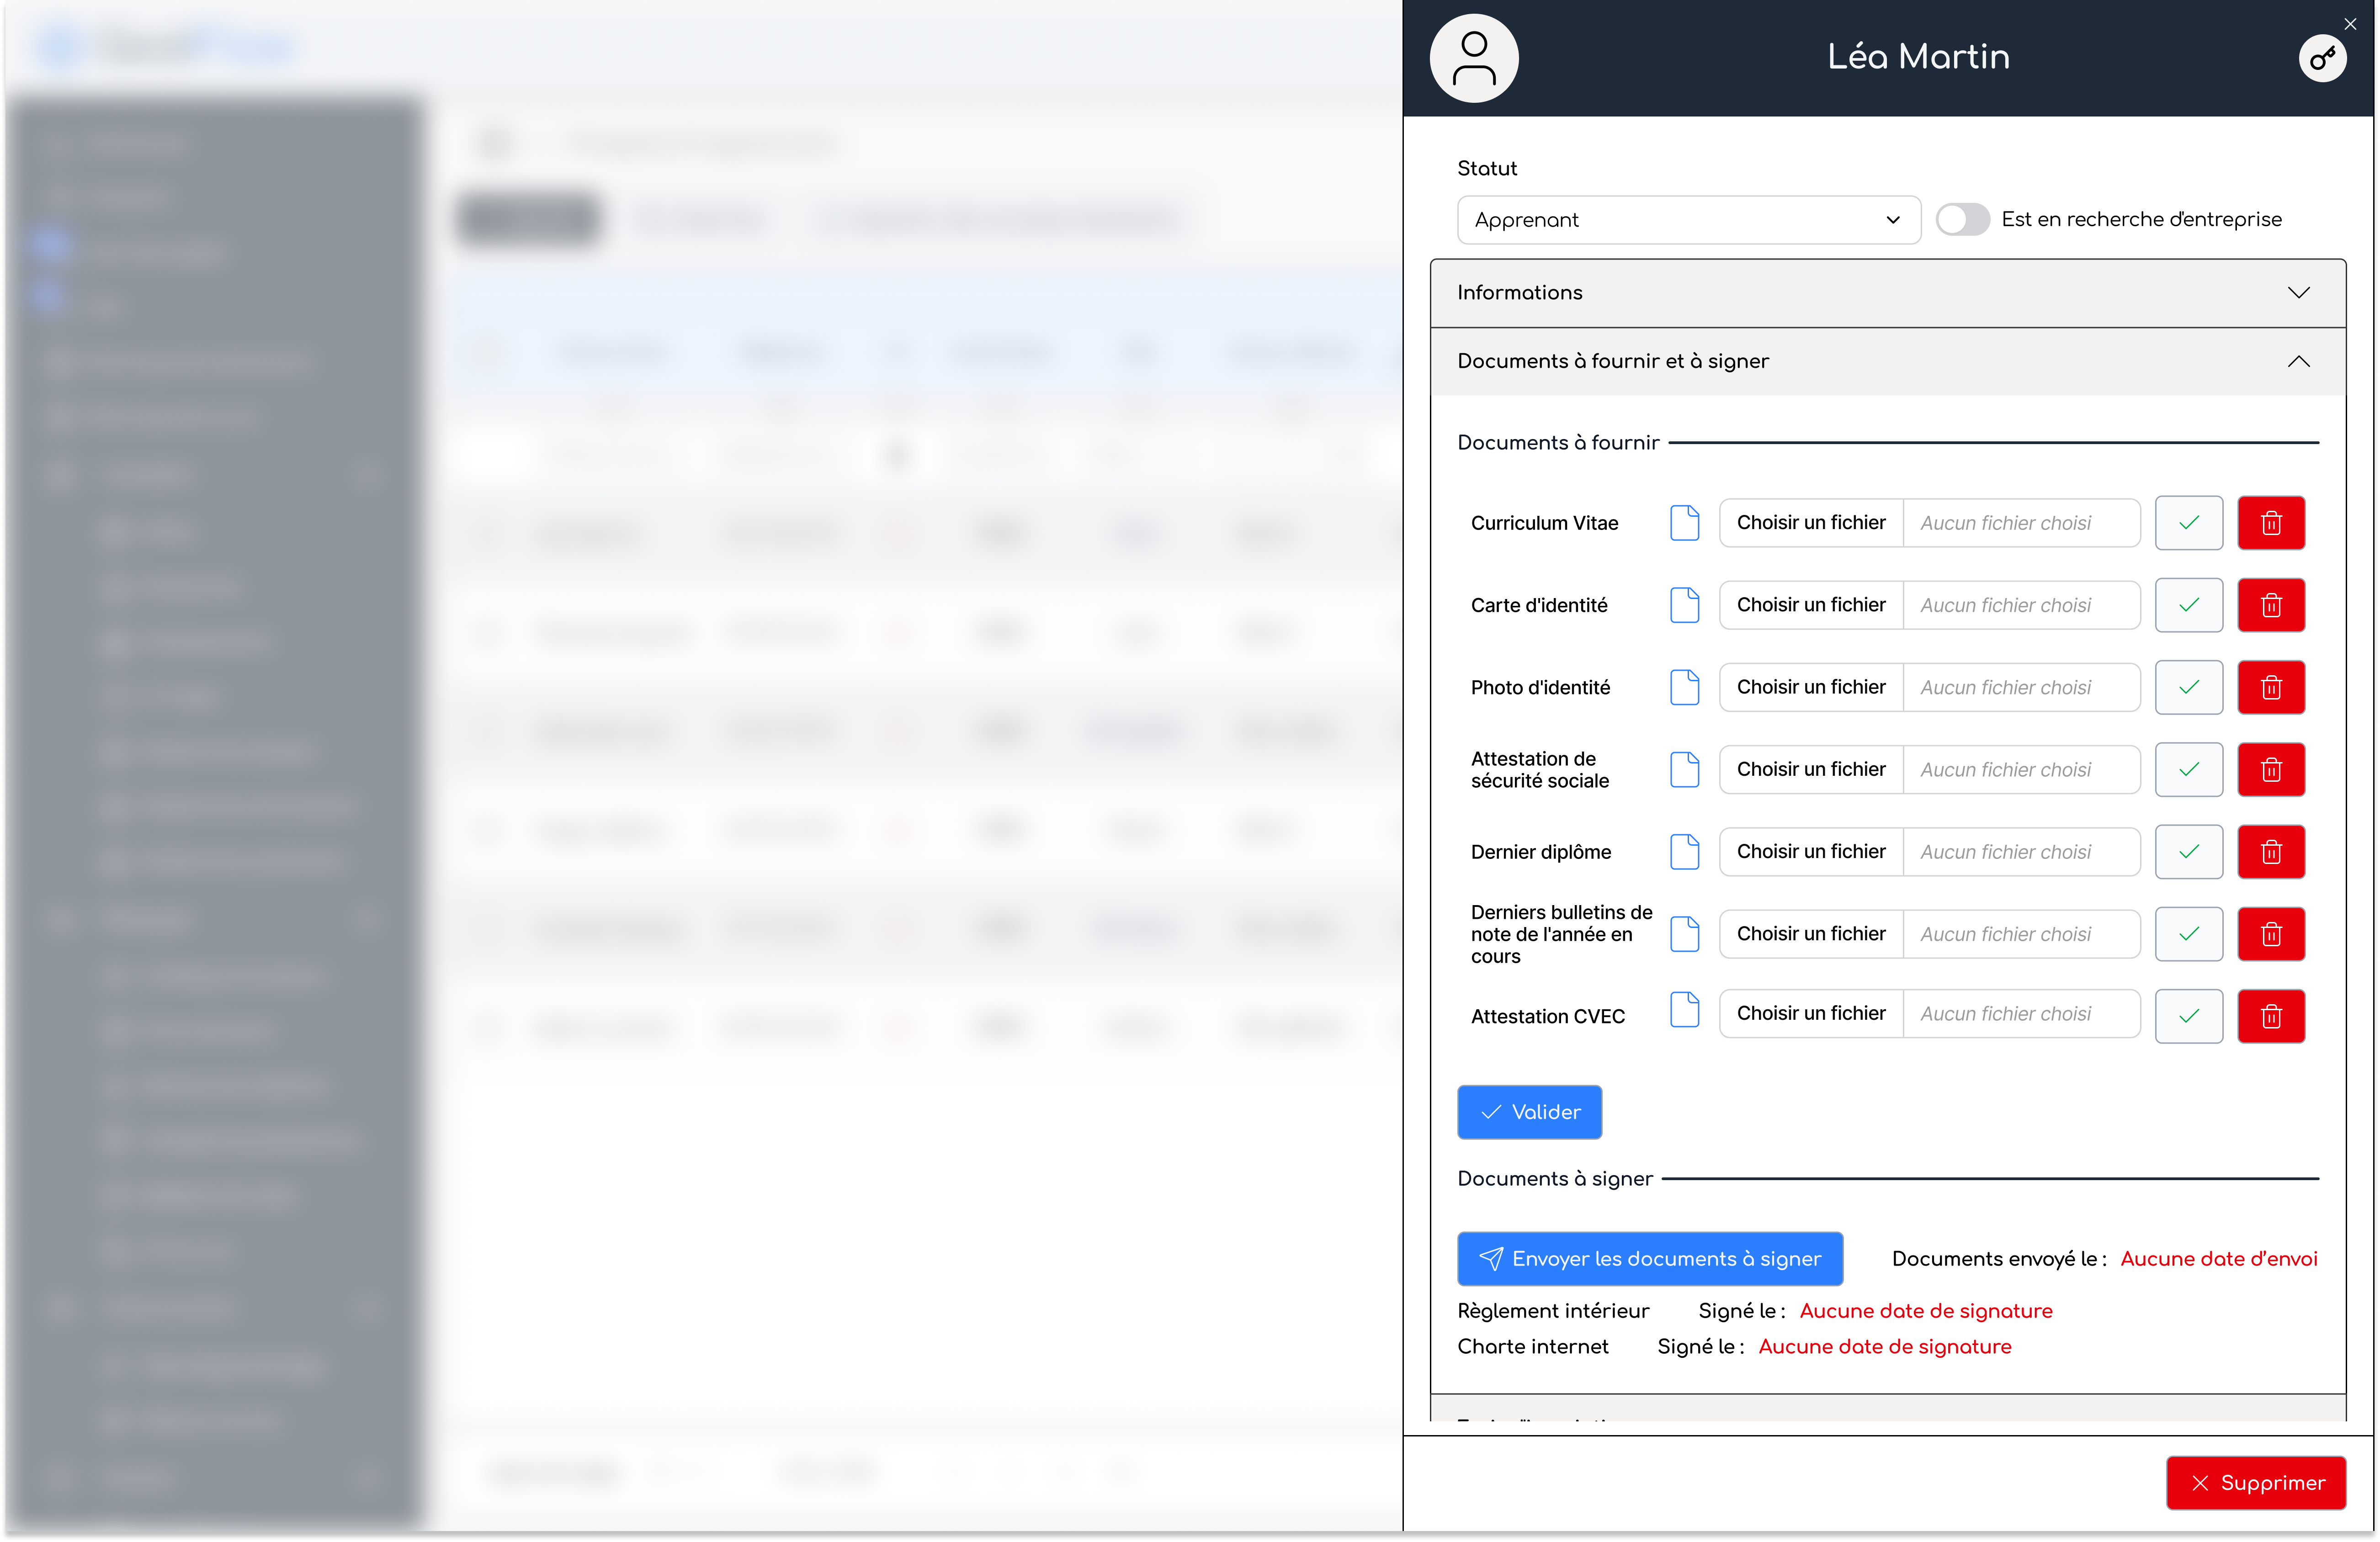Open the Photo d'identité file icon
The height and width of the screenshot is (1542, 2380).
click(1684, 687)
